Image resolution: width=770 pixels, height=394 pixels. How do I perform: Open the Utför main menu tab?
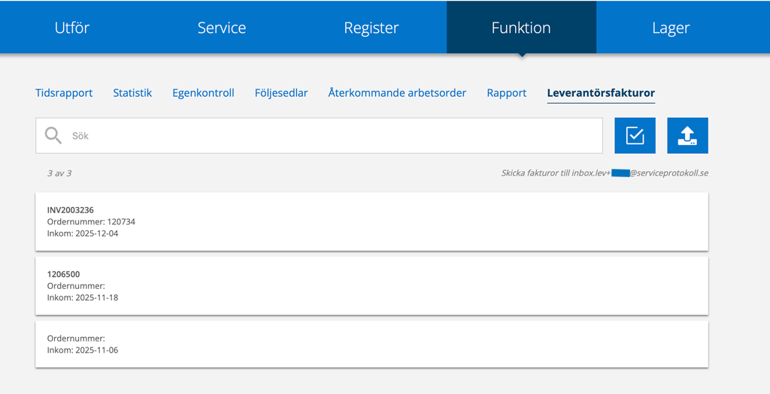coord(72,28)
